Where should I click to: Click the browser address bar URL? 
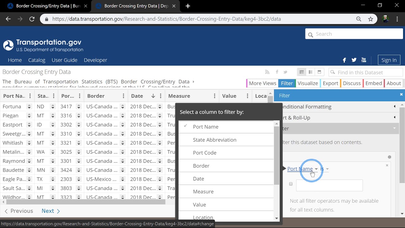click(x=166, y=19)
